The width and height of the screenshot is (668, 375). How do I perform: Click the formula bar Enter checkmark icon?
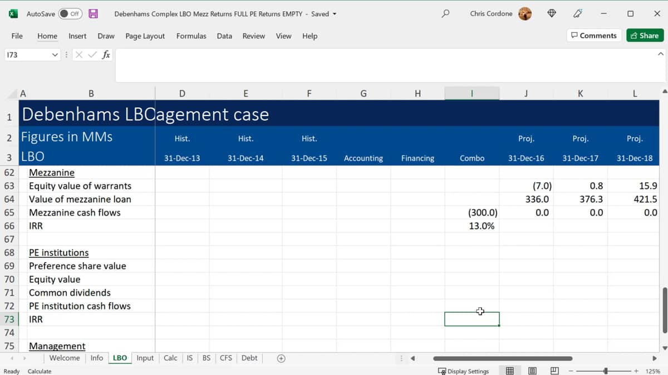click(92, 54)
